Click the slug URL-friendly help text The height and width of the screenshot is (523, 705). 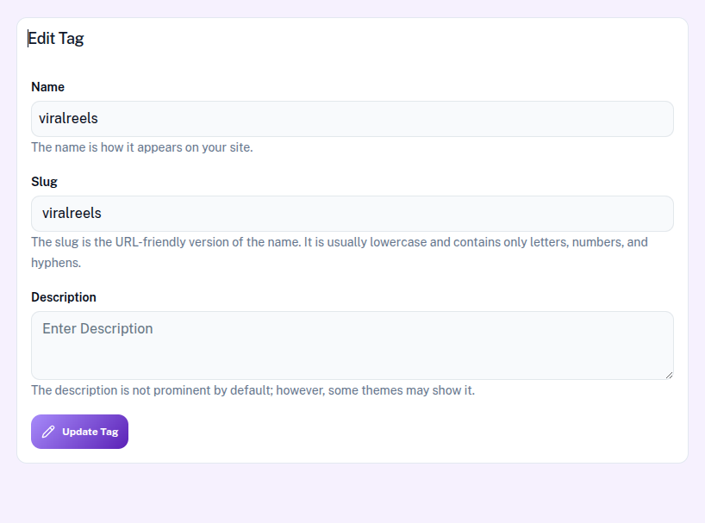(339, 242)
